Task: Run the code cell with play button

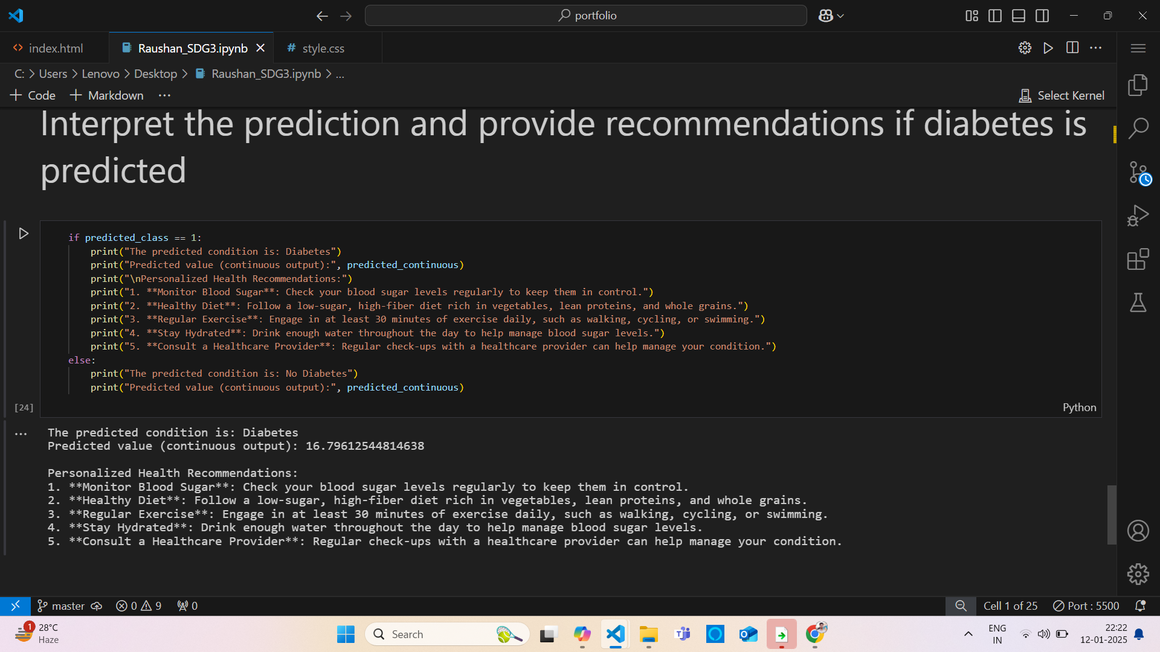Action: [24, 234]
